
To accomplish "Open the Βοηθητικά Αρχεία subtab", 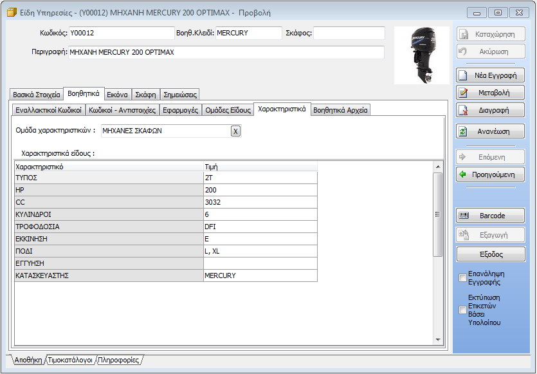I will point(340,110).
